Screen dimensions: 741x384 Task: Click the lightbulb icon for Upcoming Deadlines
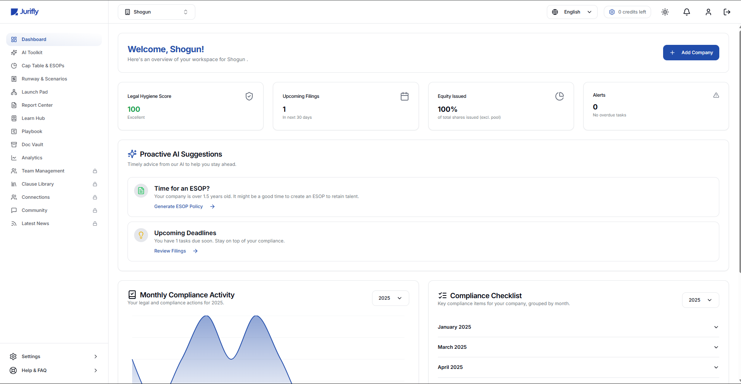141,235
